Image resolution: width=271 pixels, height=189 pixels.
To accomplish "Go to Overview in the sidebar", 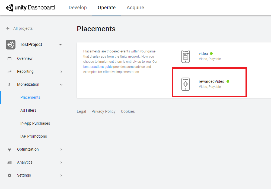I will [25, 59].
